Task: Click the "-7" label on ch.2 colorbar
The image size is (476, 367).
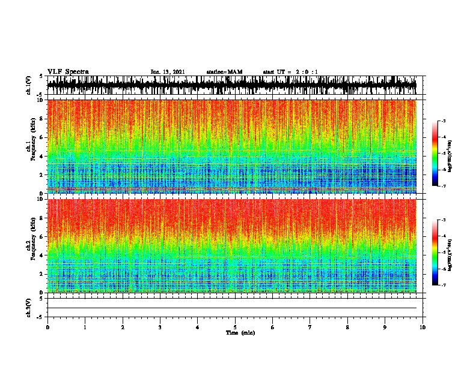Action: [x=444, y=285]
